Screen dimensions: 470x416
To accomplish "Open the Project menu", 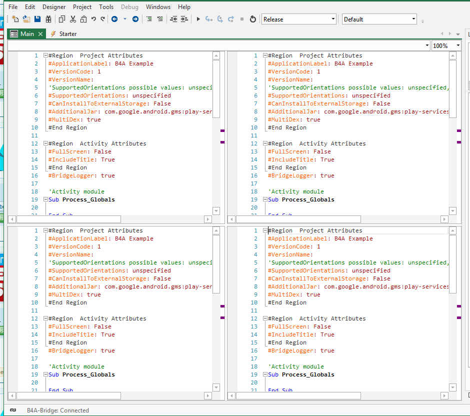I will 82,7.
